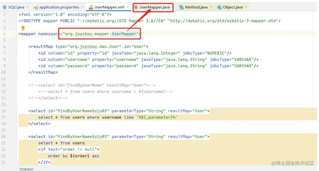Click column="password" on line 9
This screenshot has height=171, width=319.
(69, 66)
